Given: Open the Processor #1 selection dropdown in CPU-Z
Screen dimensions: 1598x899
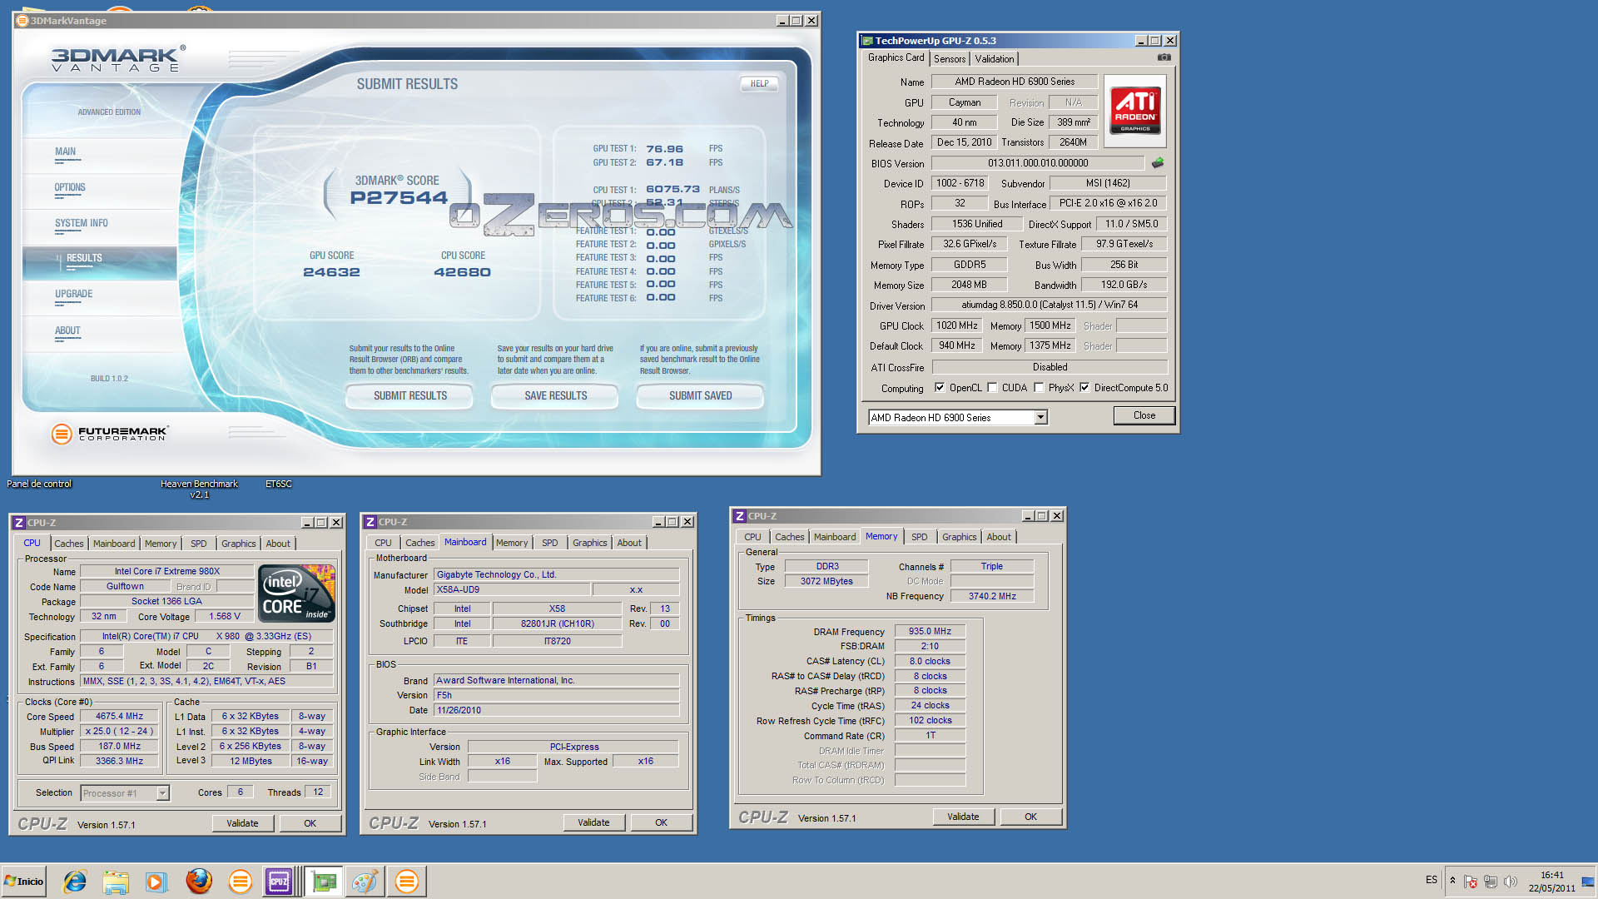Looking at the screenshot, I should click(x=163, y=793).
